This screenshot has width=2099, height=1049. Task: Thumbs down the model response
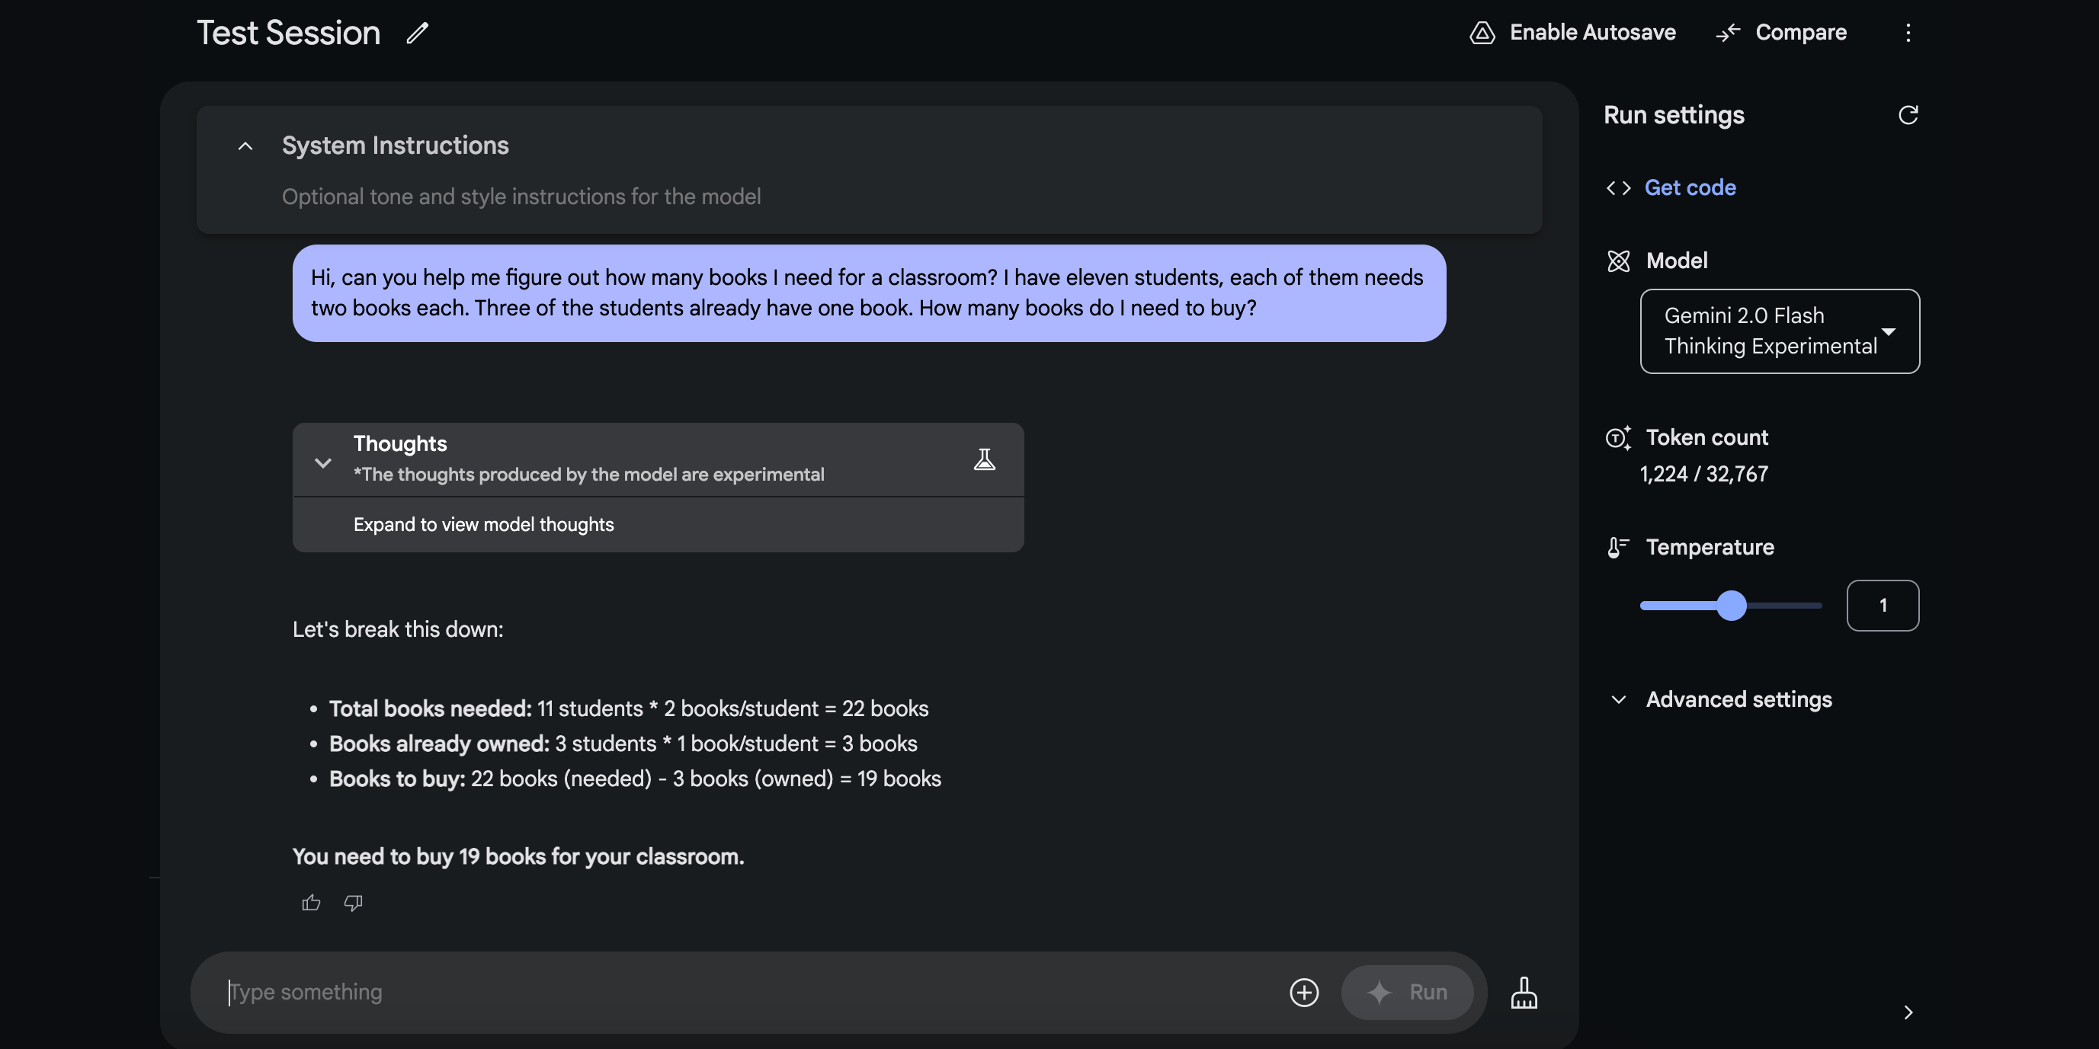[x=354, y=902]
